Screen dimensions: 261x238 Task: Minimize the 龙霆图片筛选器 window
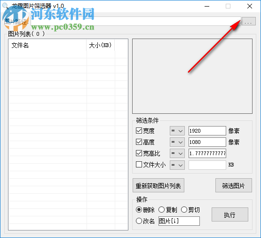pyautogui.click(x=207, y=6)
